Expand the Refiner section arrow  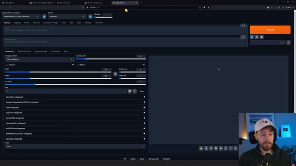[x=144, y=65]
